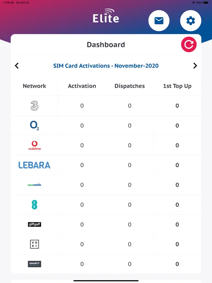This screenshot has height=283, width=212.
Task: Select the giffgaff logo
Action: point(35,224)
